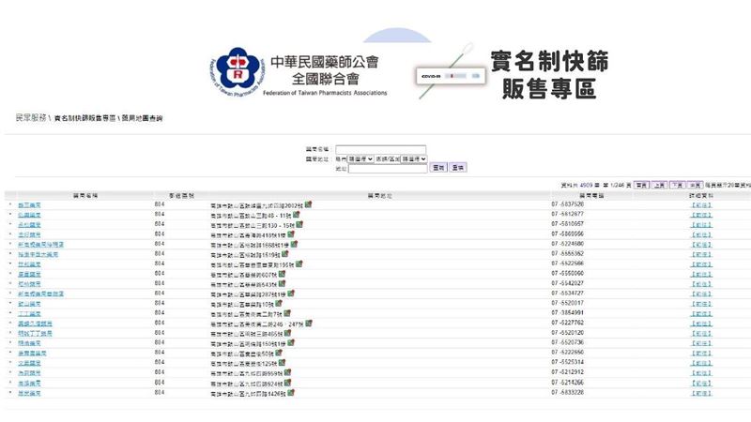Open map icon for the 07-5542027 row

pyautogui.click(x=282, y=284)
